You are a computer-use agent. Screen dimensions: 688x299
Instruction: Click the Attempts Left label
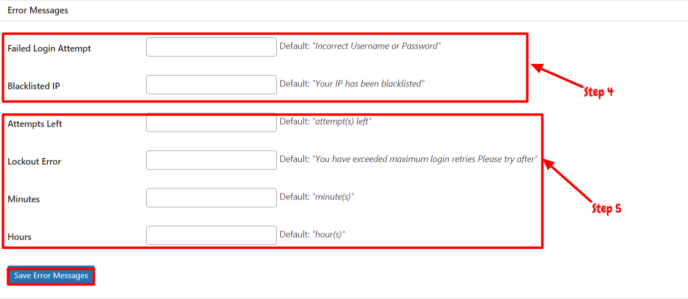pyautogui.click(x=35, y=124)
